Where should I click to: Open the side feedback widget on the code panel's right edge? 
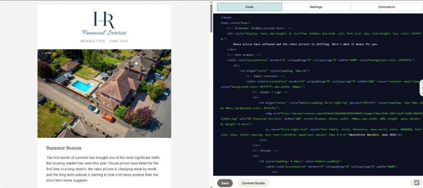tap(421, 88)
